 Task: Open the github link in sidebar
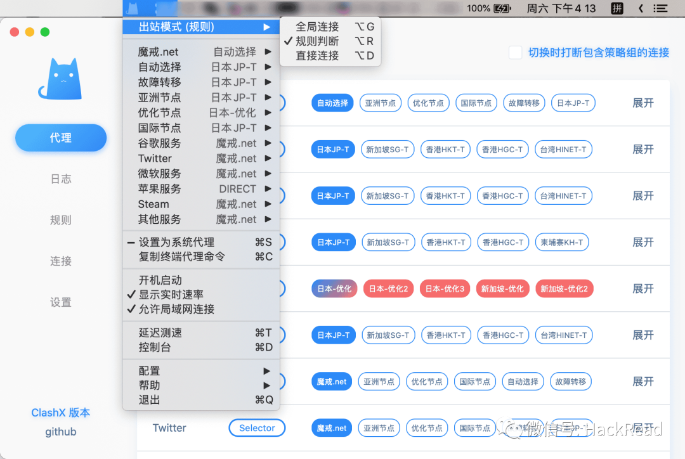pyautogui.click(x=61, y=432)
